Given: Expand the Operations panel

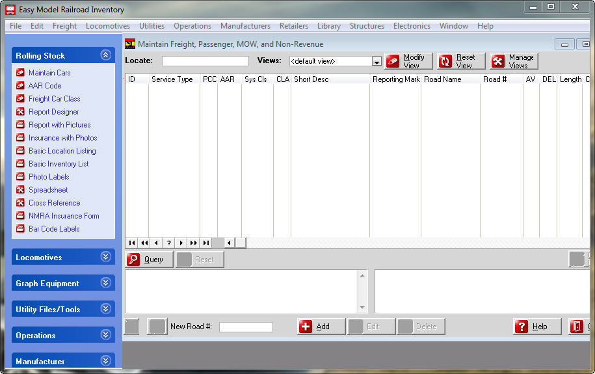Looking at the screenshot, I should pyautogui.click(x=105, y=334).
